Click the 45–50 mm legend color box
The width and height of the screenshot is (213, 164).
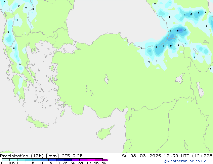[99, 160]
